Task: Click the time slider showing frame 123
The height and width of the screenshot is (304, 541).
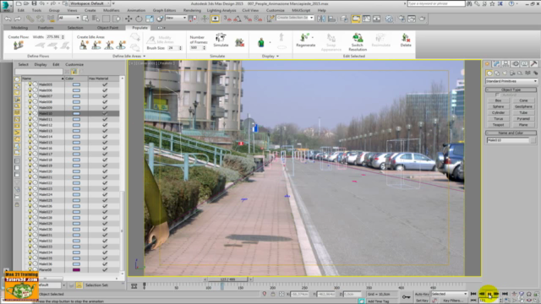Action: 227,280
